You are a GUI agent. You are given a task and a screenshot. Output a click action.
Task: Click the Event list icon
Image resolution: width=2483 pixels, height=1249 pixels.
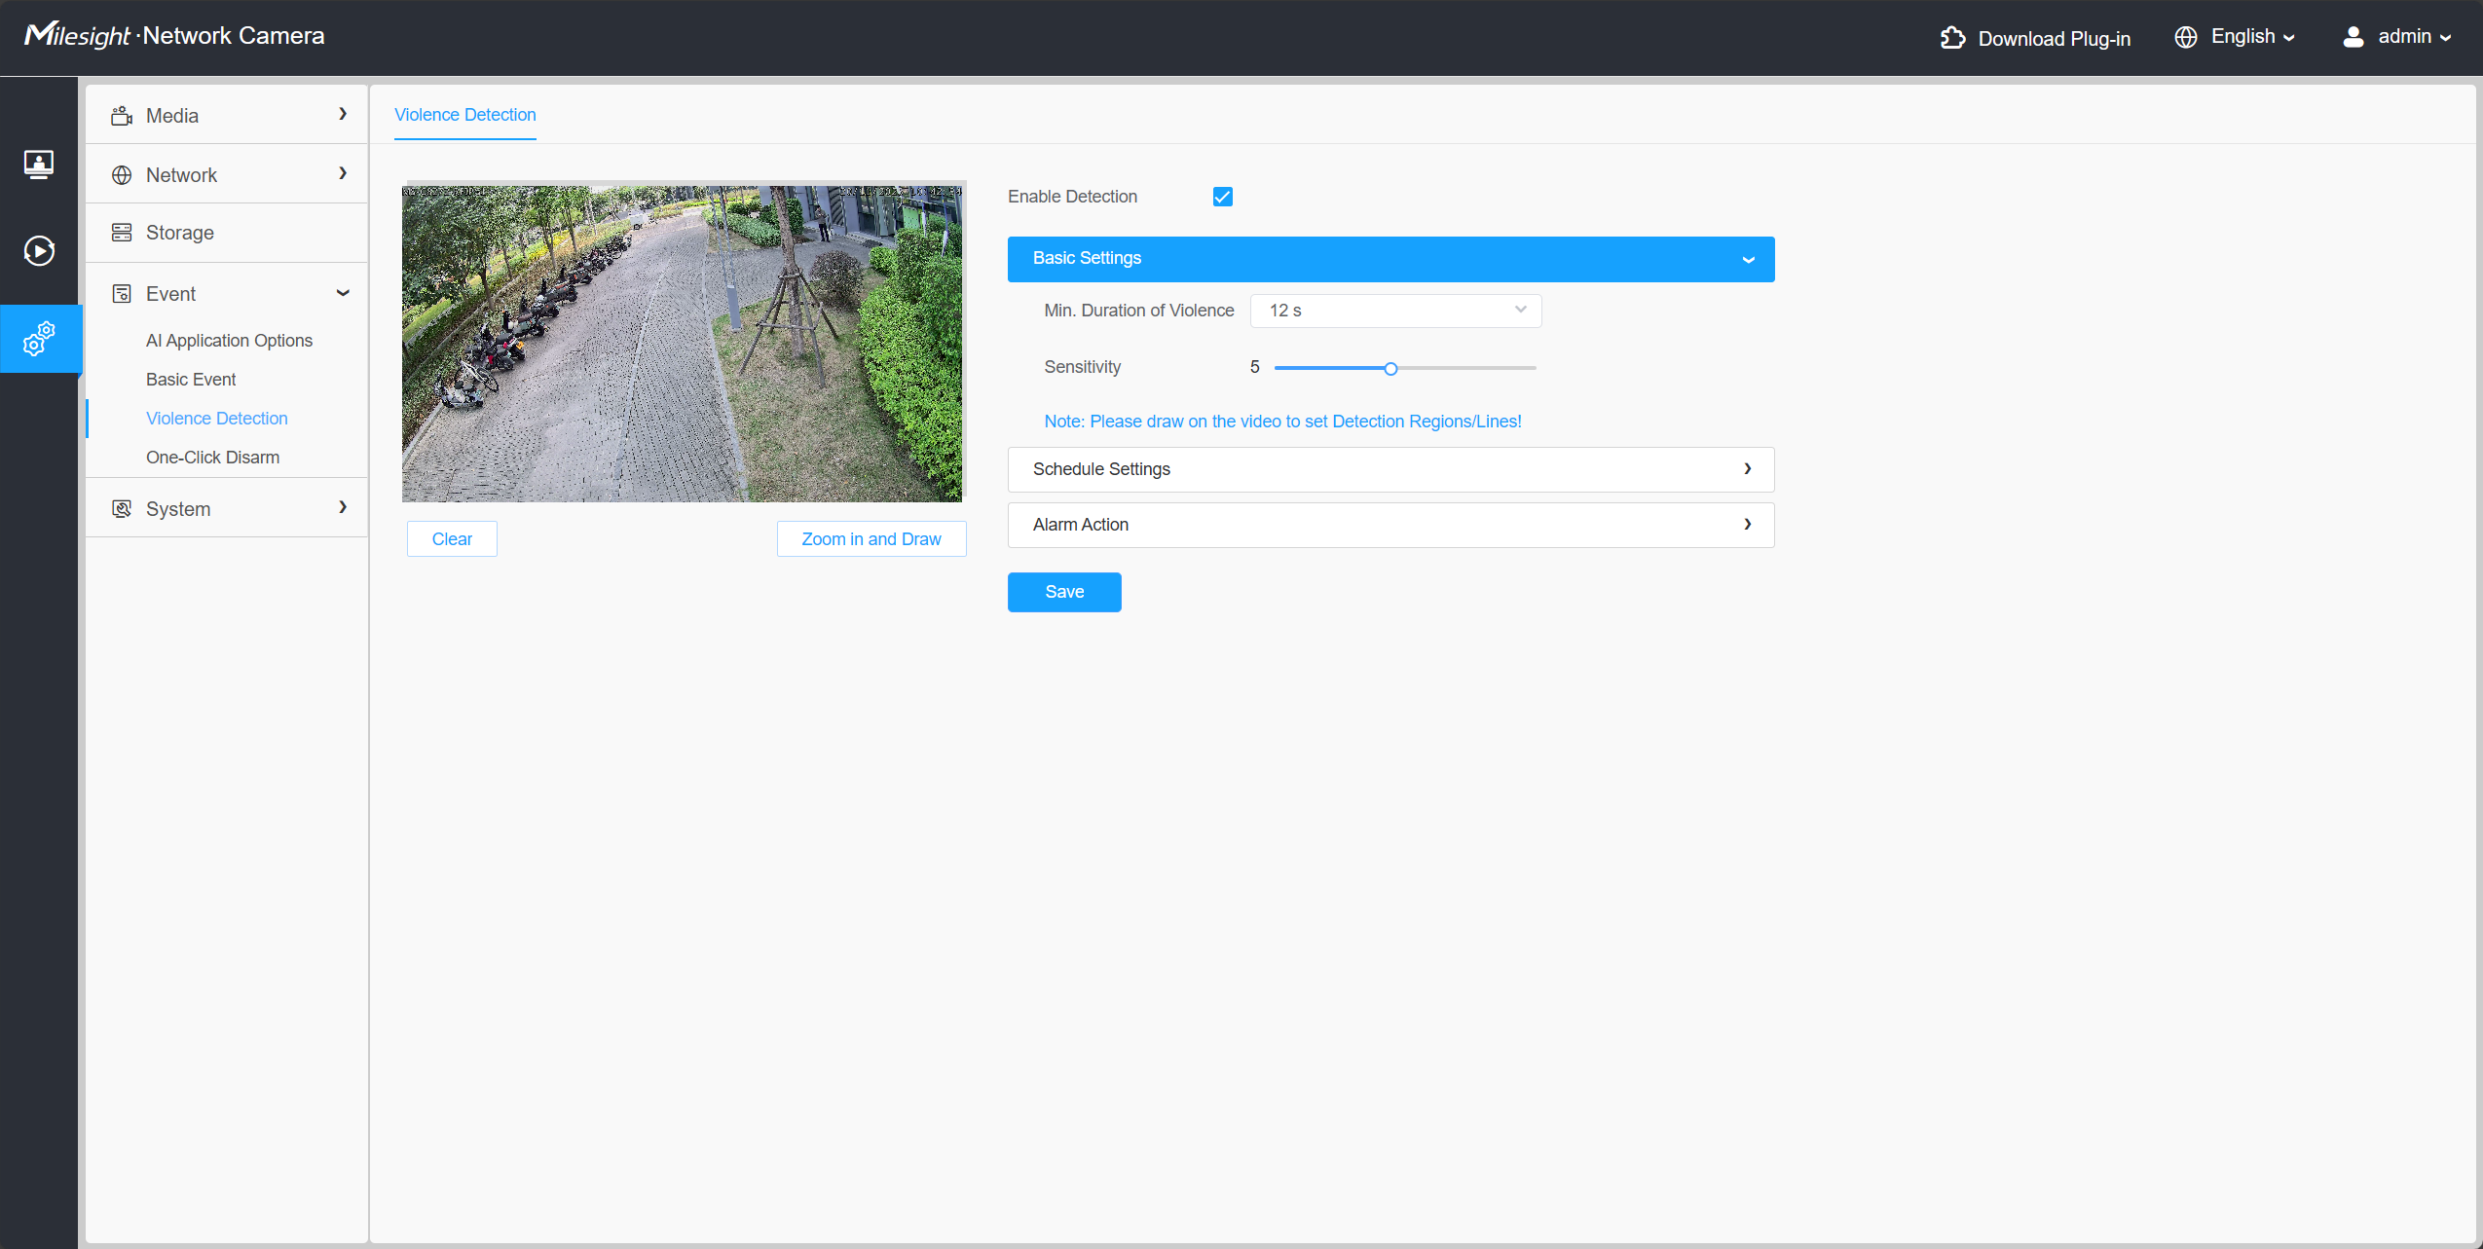pos(122,294)
